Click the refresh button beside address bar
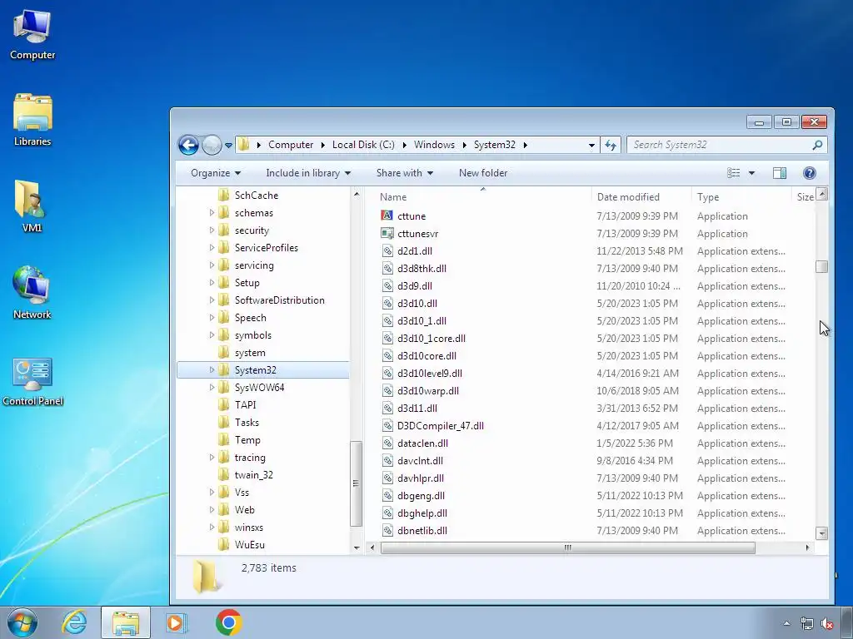Viewport: 853px width, 639px height. (x=611, y=145)
